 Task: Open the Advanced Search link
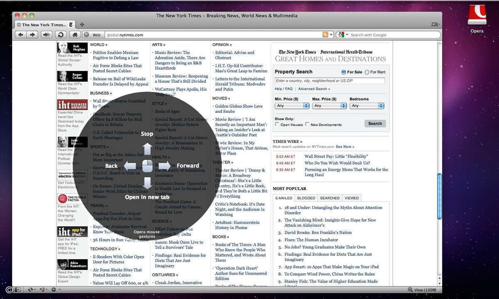click(x=314, y=89)
